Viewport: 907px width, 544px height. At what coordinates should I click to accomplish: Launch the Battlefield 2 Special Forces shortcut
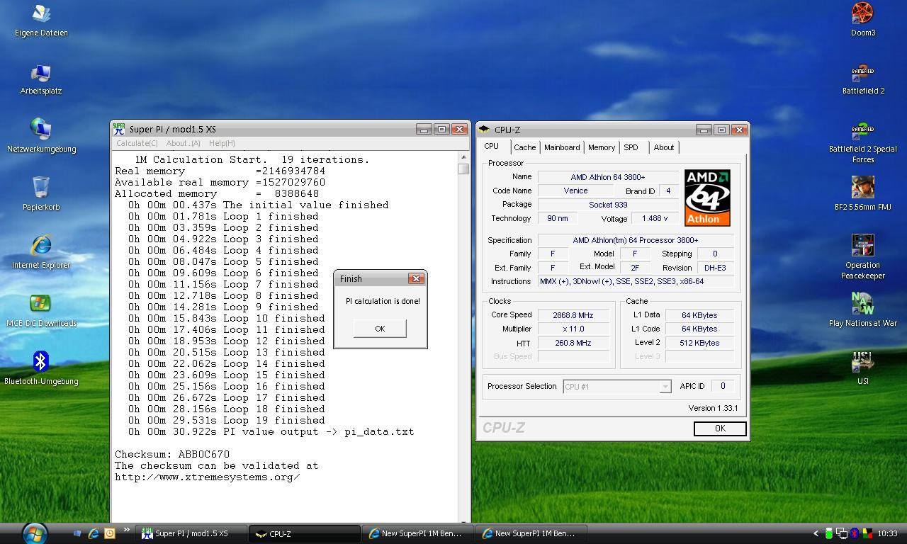point(862,142)
